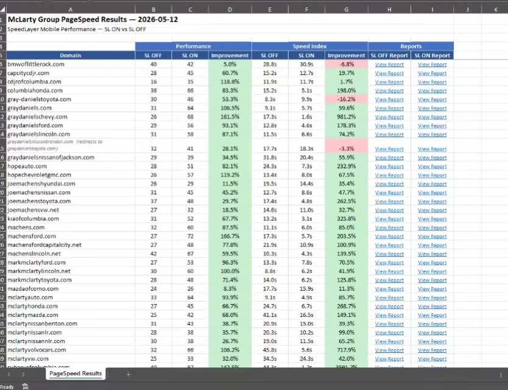This screenshot has height=390, width=508.
Task: Open SL ON View Report for bmwoflittlerock.com
Action: tap(432, 64)
